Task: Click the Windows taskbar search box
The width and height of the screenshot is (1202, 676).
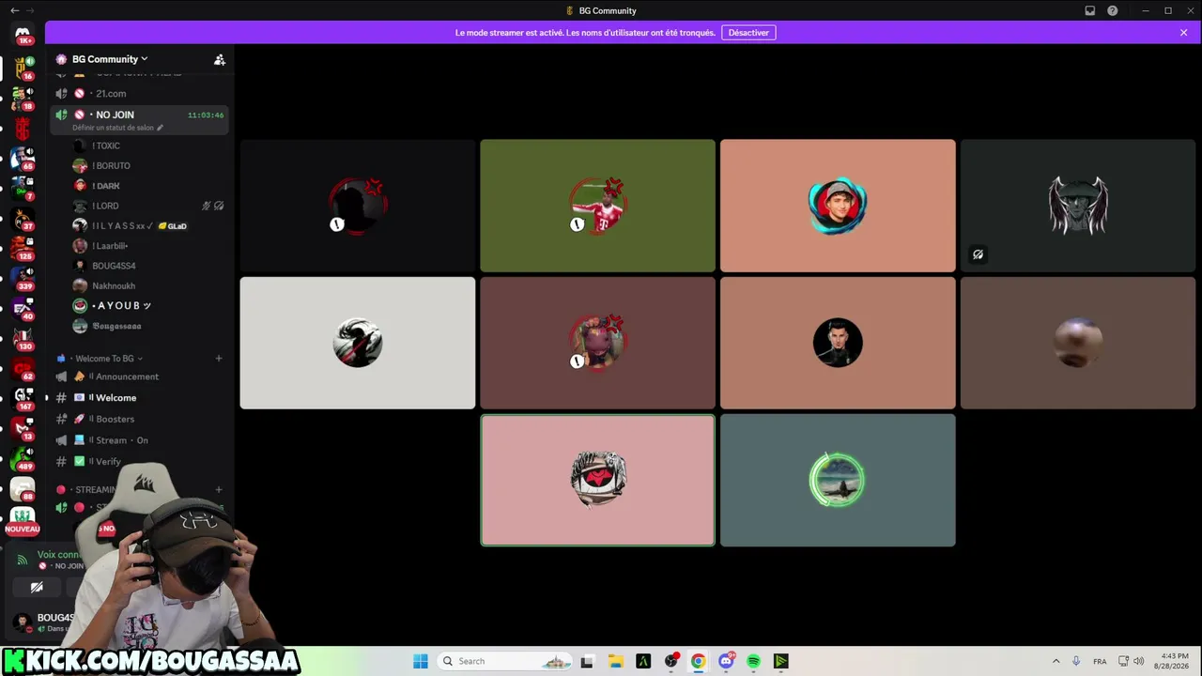Action: (506, 661)
